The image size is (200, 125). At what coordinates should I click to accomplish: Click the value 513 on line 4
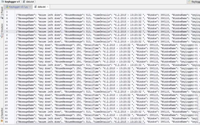(88, 22)
